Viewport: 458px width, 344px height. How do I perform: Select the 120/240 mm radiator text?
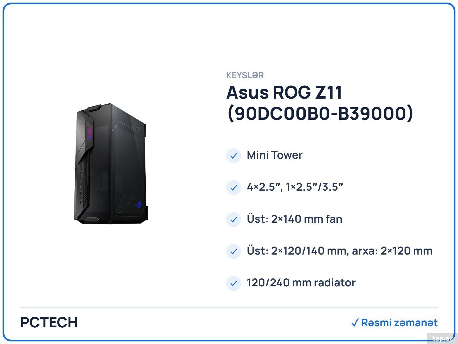[x=301, y=283]
